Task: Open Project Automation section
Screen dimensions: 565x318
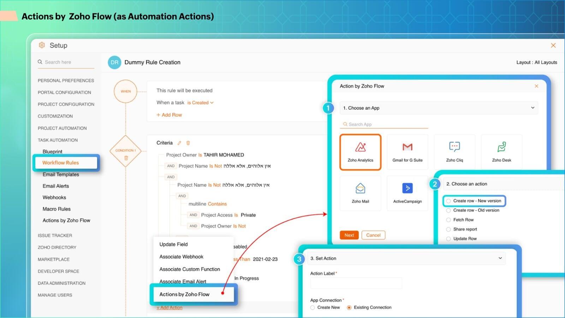Action: [62, 128]
